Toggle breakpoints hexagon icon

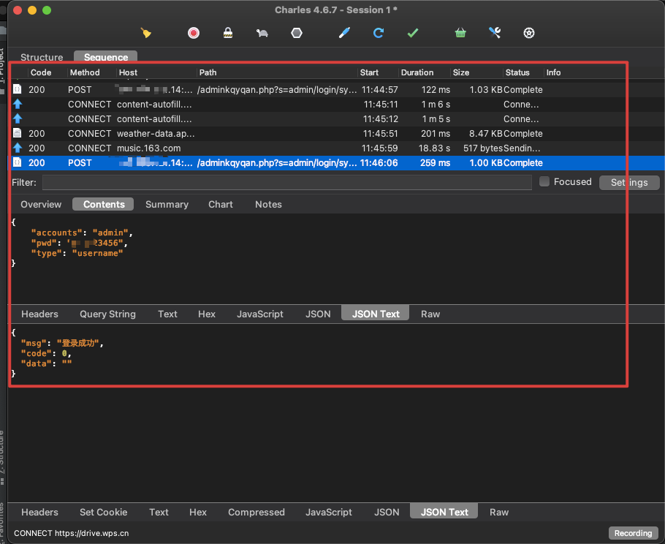[x=296, y=33]
